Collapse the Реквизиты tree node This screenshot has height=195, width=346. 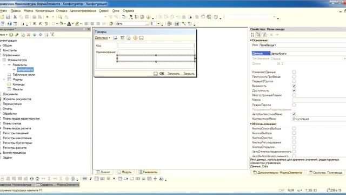coord(4,65)
